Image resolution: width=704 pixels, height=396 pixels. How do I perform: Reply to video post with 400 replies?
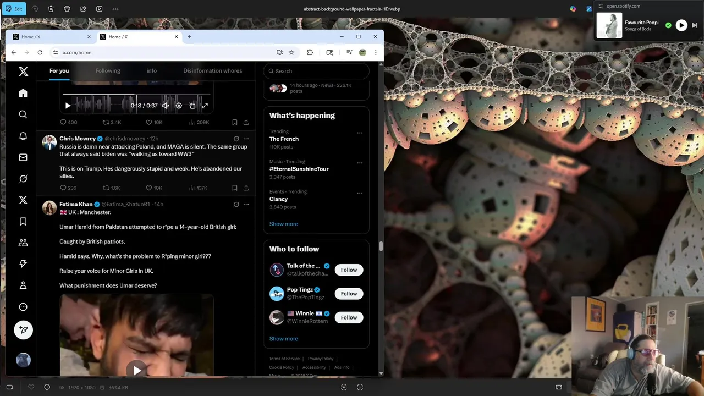point(63,122)
